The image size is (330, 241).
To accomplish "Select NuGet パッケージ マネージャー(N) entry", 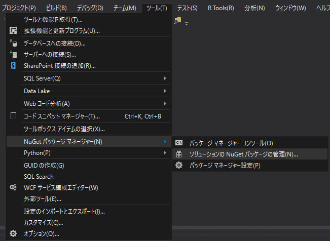I will click(x=89, y=142).
